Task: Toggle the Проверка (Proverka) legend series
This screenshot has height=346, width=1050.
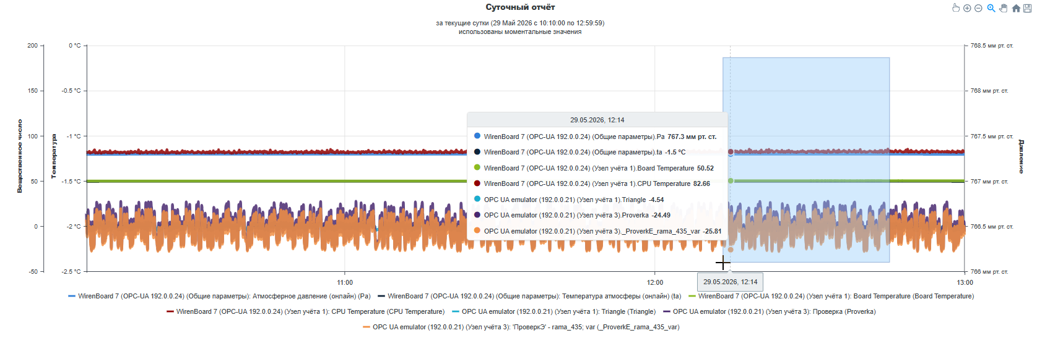Action: 769,312
